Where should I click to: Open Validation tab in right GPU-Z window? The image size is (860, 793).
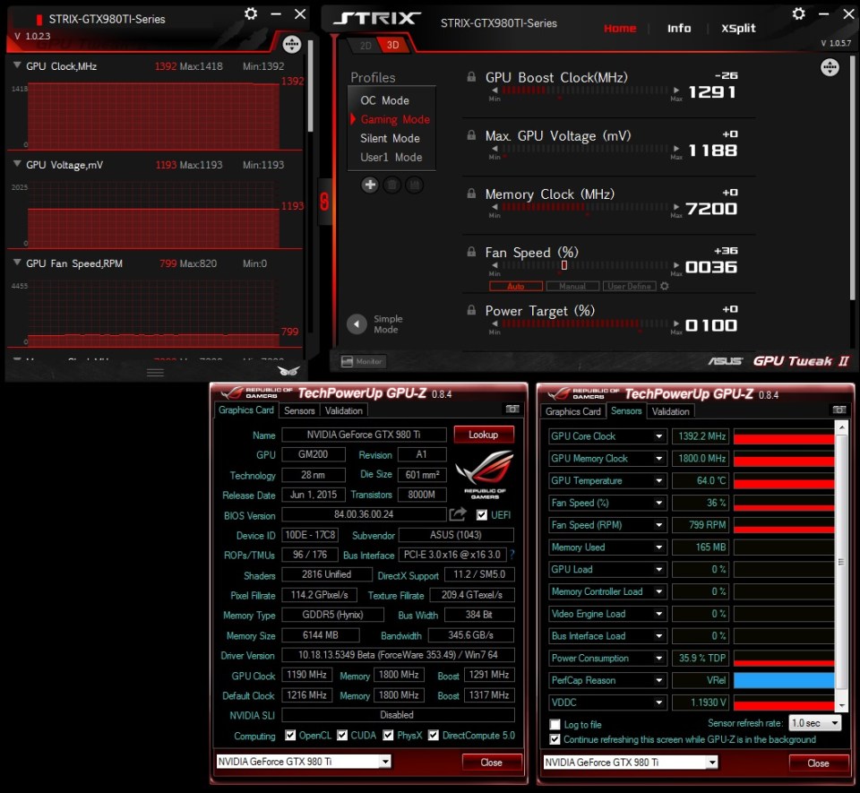click(670, 411)
